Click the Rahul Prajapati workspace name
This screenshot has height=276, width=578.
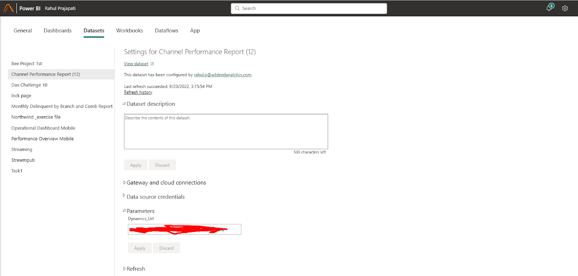[60, 8]
